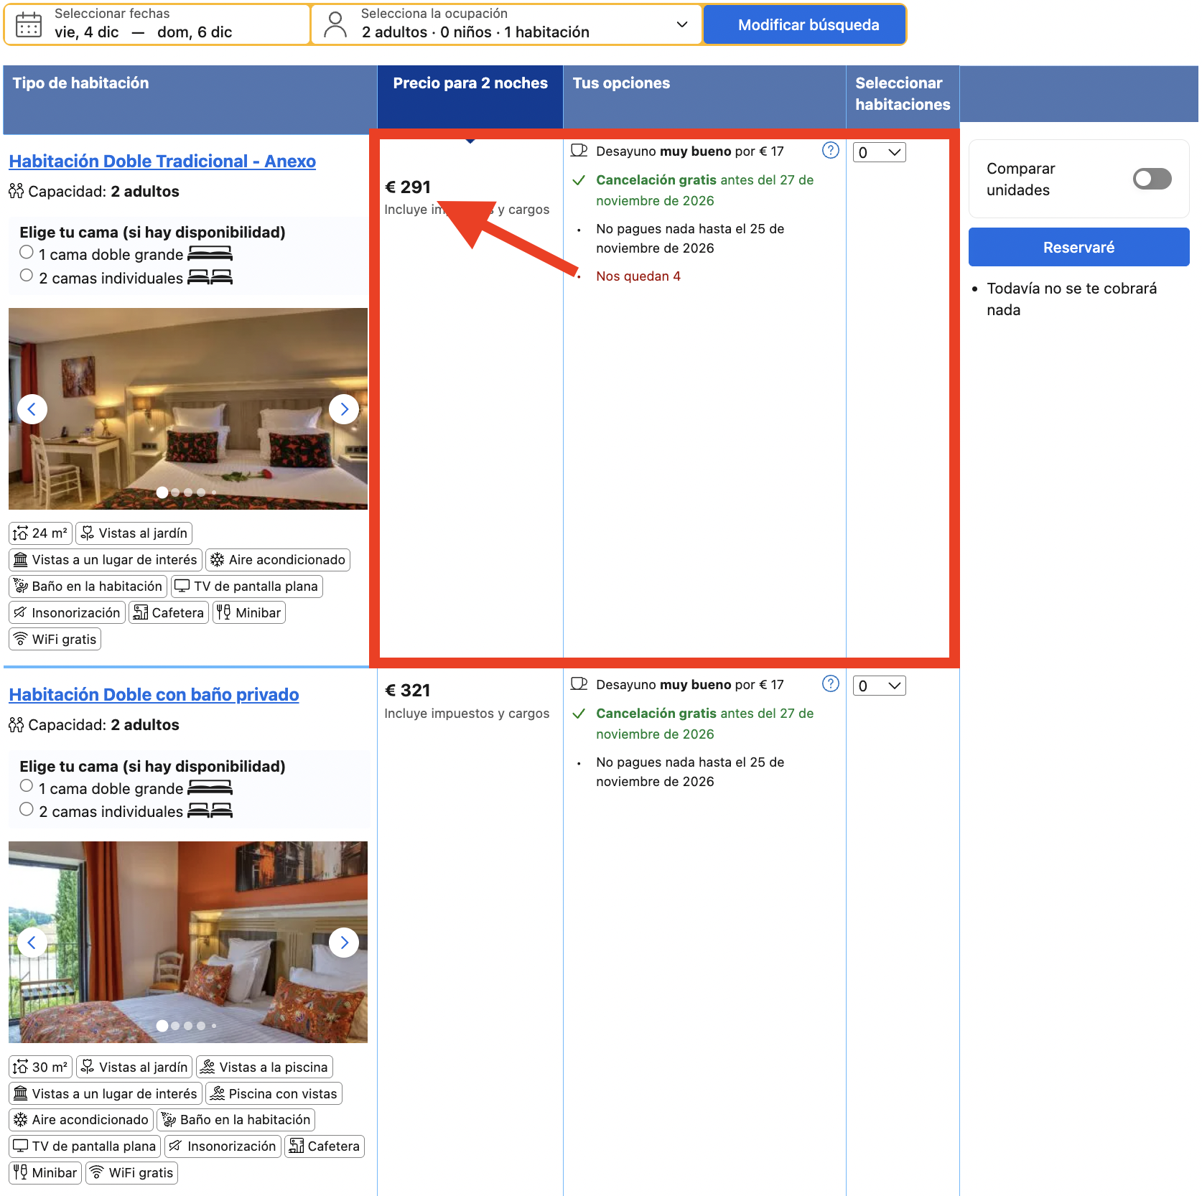Click Precio para 2 noches column header

coord(470,96)
